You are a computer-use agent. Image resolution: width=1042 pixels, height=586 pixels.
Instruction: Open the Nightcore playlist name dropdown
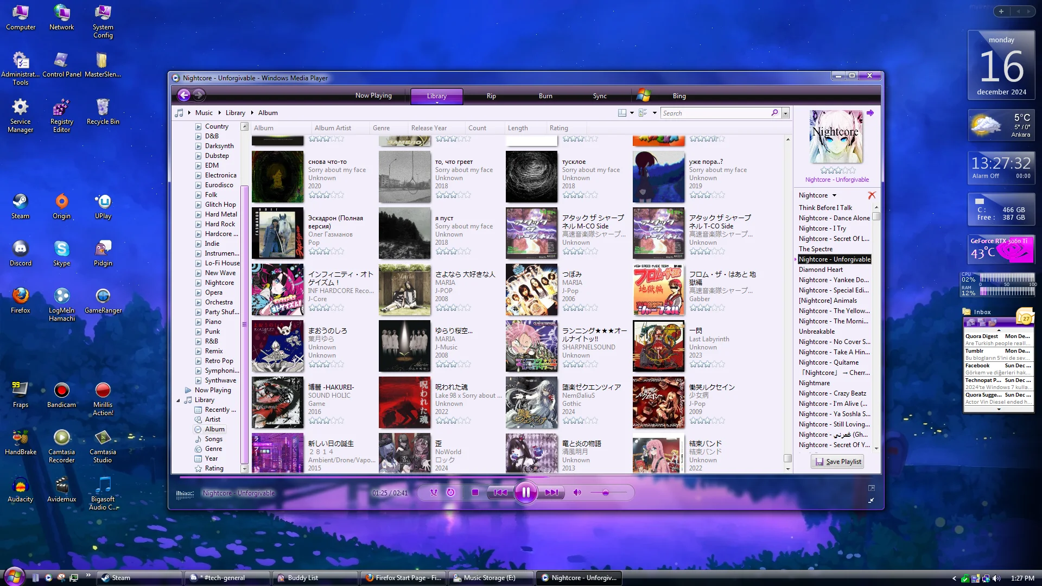pyautogui.click(x=817, y=195)
